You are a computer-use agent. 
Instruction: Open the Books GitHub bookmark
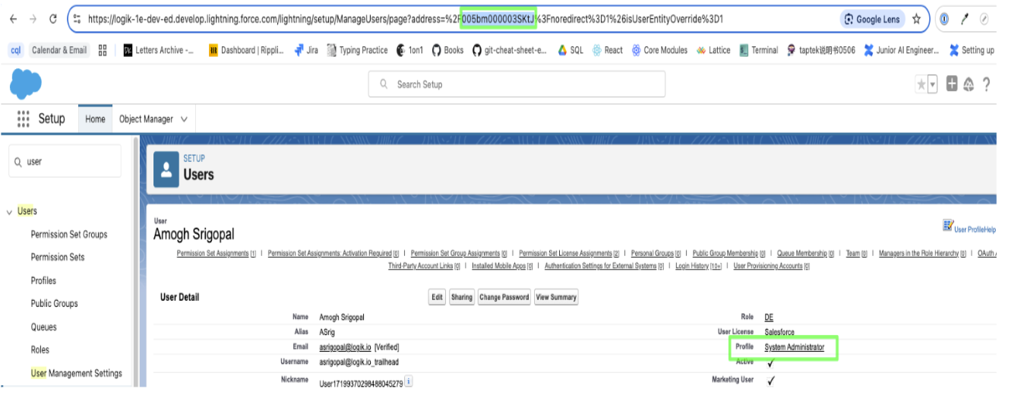pyautogui.click(x=447, y=50)
